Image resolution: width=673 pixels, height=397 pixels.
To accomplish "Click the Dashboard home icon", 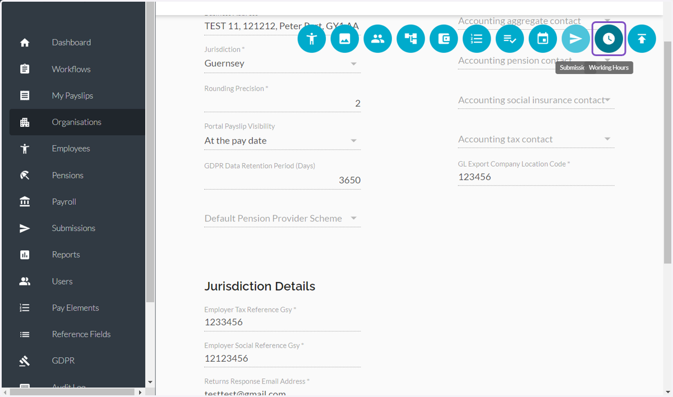I will (x=25, y=43).
